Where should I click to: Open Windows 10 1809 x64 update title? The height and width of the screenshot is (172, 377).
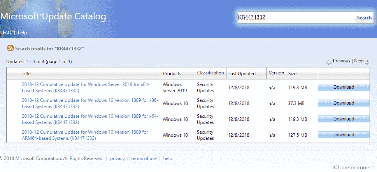[90, 119]
